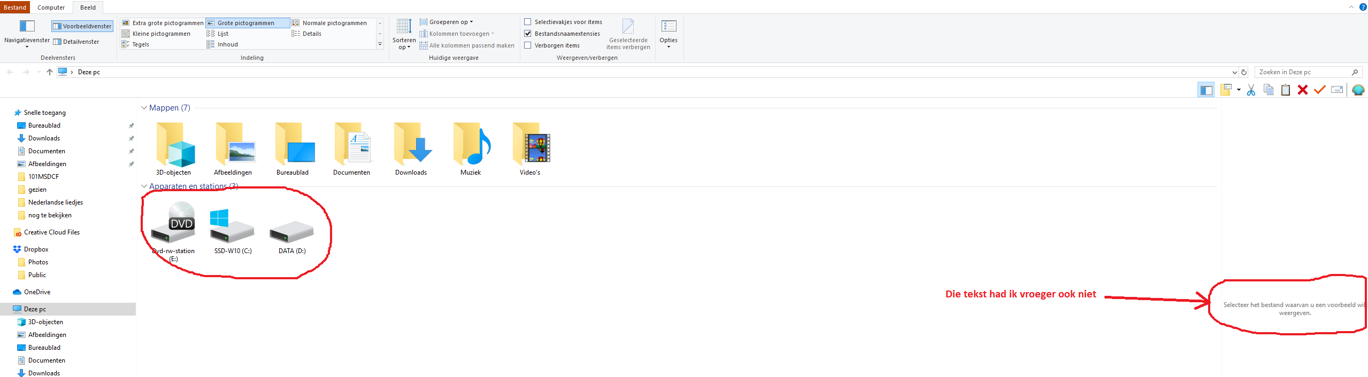Click Geselecteerde items verbergen button
The image size is (1368, 377).
point(628,34)
